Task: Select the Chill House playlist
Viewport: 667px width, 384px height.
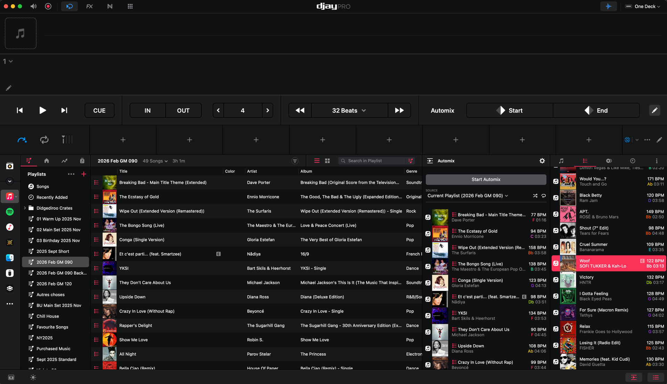Action: click(x=48, y=316)
